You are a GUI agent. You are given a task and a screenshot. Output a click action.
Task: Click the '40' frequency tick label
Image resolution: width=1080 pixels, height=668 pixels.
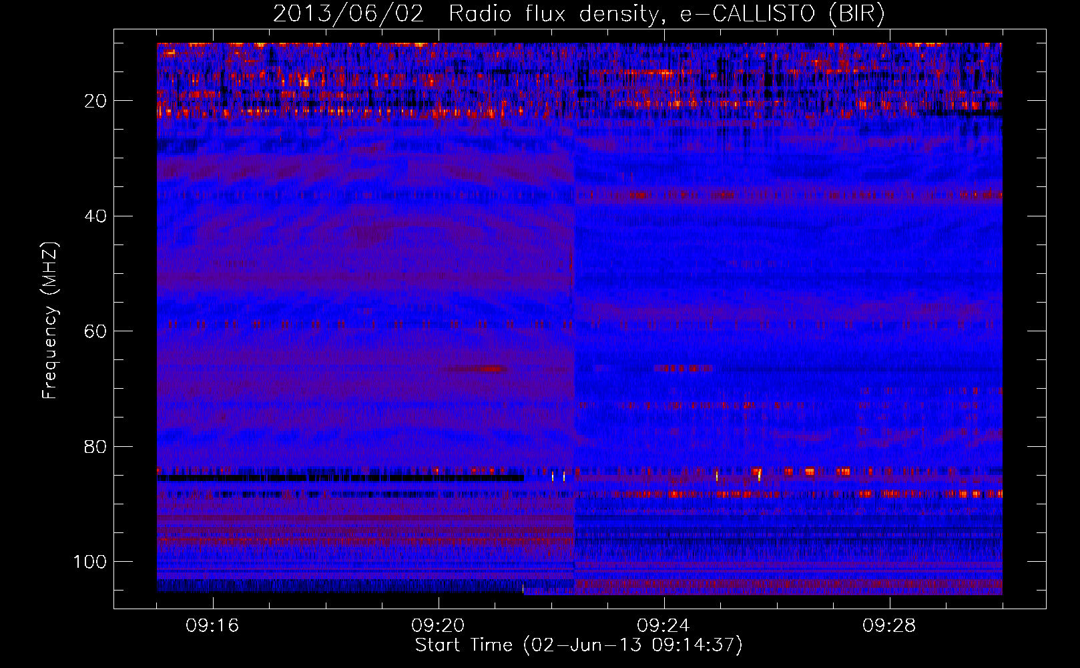96,216
